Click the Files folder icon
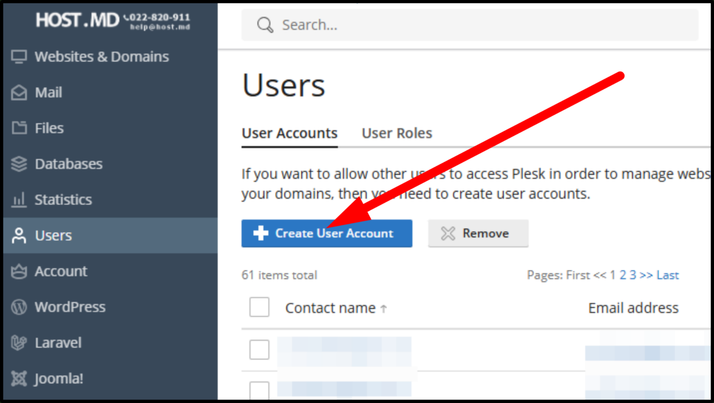714x403 pixels. (x=19, y=128)
